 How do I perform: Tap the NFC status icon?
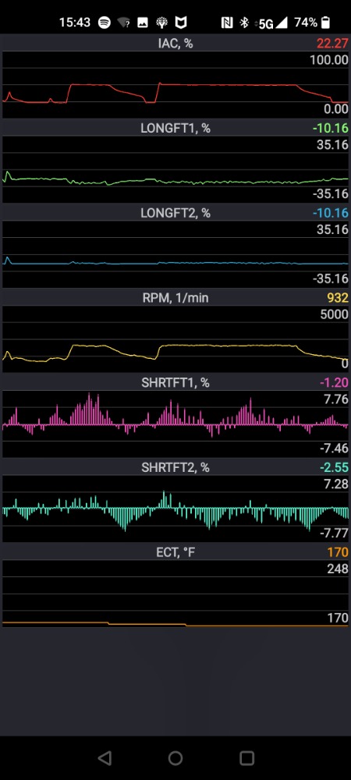tap(227, 23)
